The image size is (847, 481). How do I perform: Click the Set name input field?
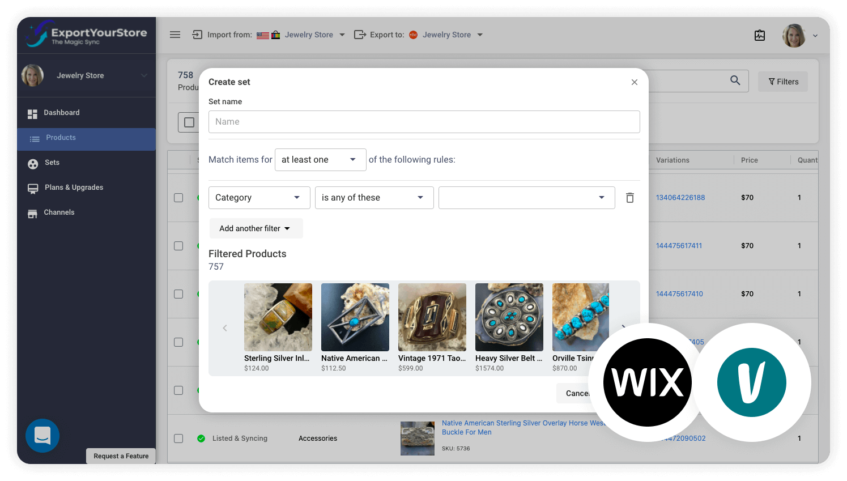point(424,121)
